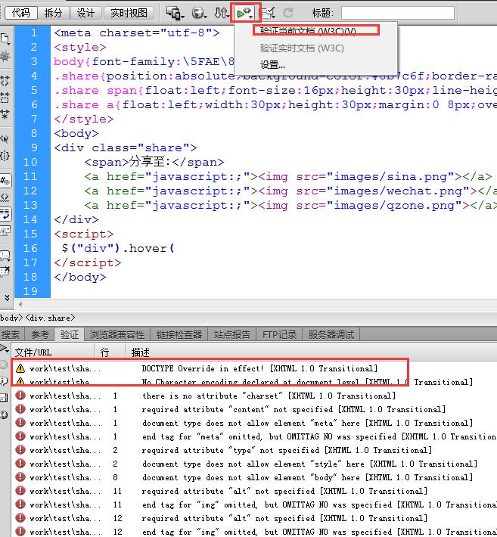Click the Open Documents icon in coding toolbar
Screen dimensions: 497x537
pos(5,39)
